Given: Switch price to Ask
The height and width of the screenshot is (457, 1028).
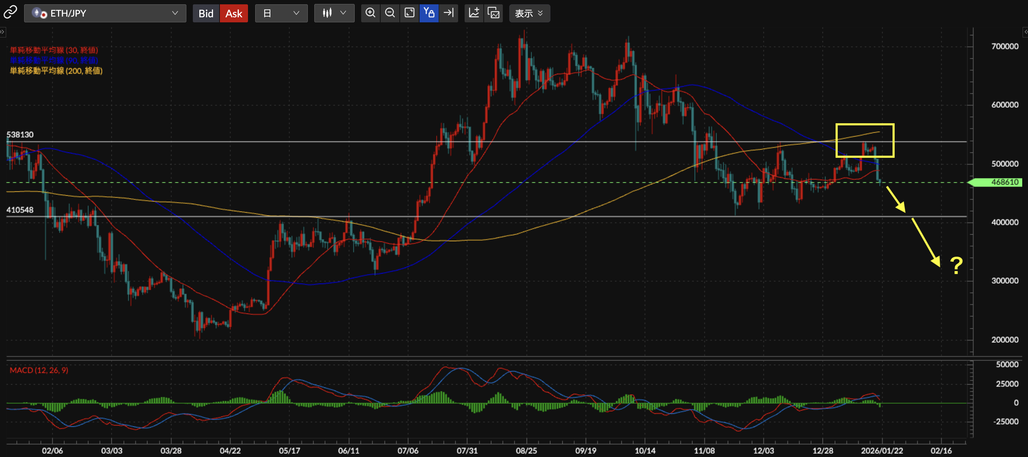Looking at the screenshot, I should (234, 14).
